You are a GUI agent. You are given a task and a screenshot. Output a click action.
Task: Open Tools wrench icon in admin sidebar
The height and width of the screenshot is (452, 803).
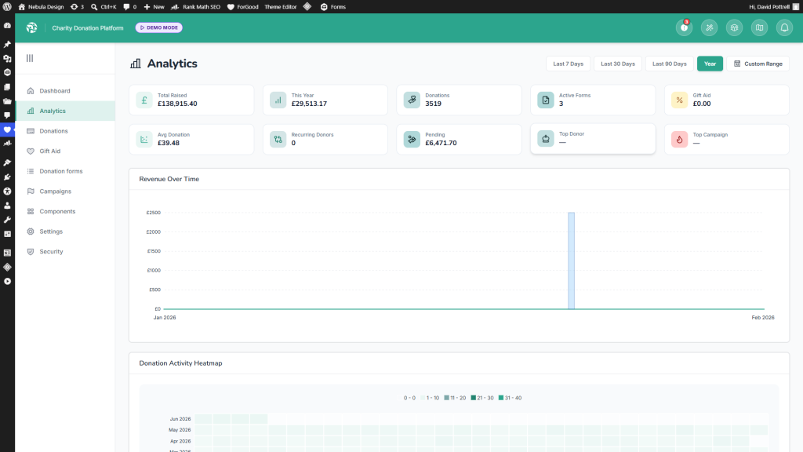7,220
